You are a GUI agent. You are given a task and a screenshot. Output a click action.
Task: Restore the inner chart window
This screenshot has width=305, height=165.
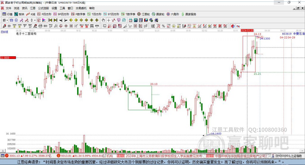[298, 8]
